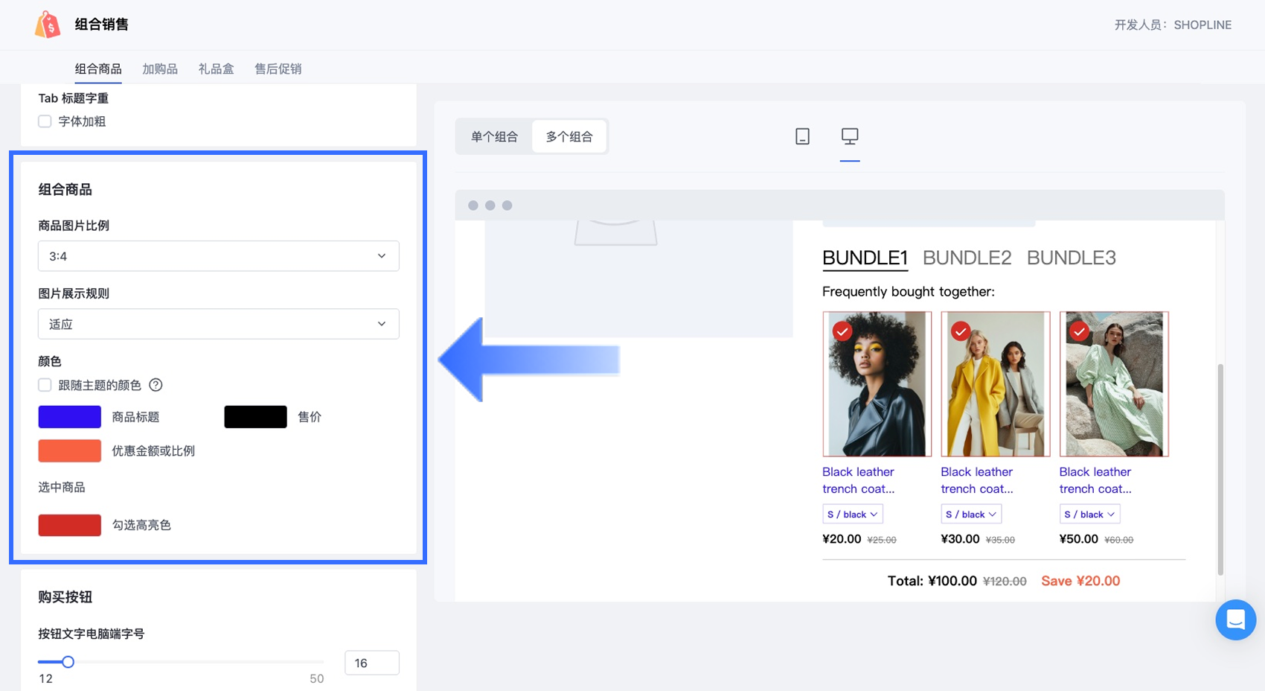Viewport: 1265px width, 691px height.
Task: Click first product title Black leather trench coat
Action: pos(859,480)
